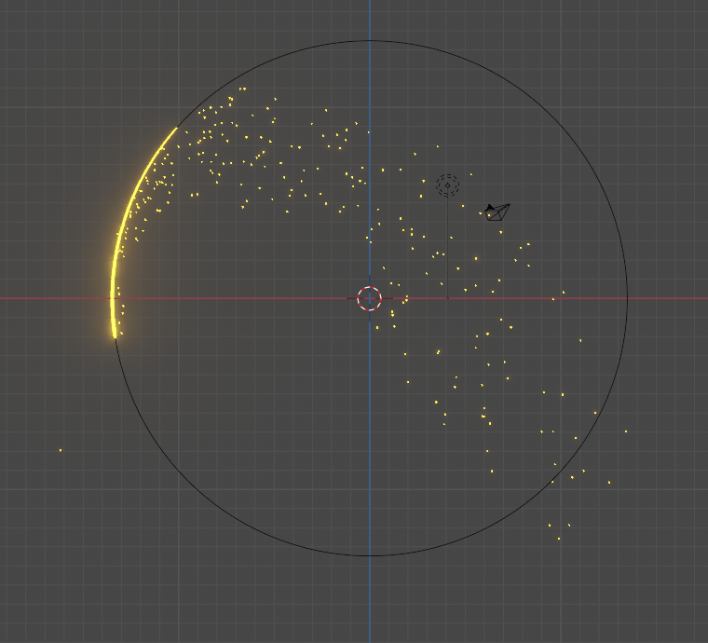This screenshot has height=643, width=708.
Task: Click the lamp's base point on red axis
Action: coord(447,298)
